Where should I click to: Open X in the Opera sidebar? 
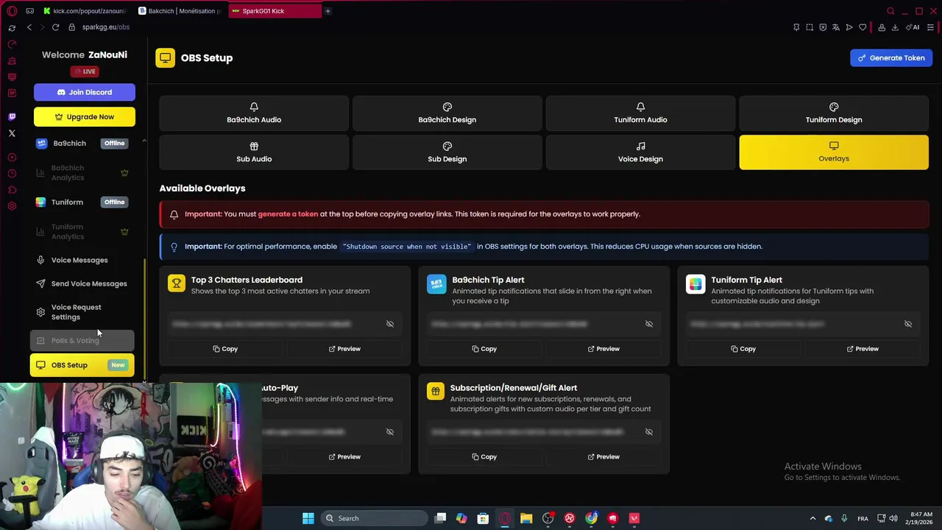(x=12, y=133)
